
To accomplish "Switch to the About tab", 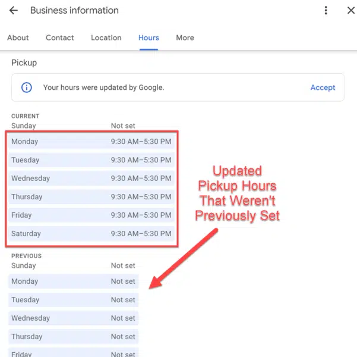I will [x=18, y=37].
